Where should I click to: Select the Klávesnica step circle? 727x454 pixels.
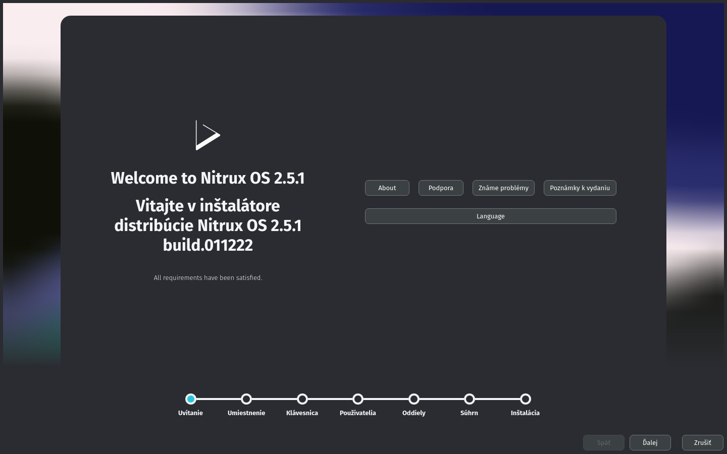(302, 399)
